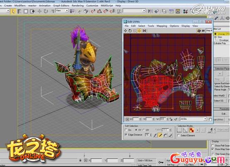Screen dimensions: 230x167
Task: Choose the Rectangular Selection Region tool
Action: tap(26, 11)
